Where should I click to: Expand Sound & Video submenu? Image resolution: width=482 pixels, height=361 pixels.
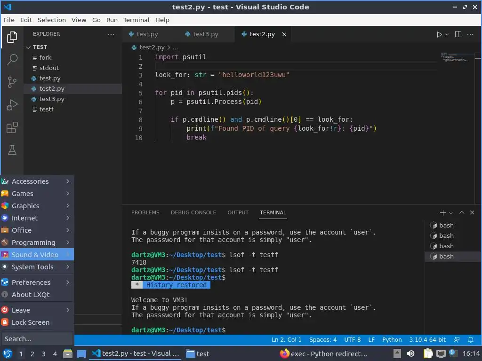tap(37, 254)
